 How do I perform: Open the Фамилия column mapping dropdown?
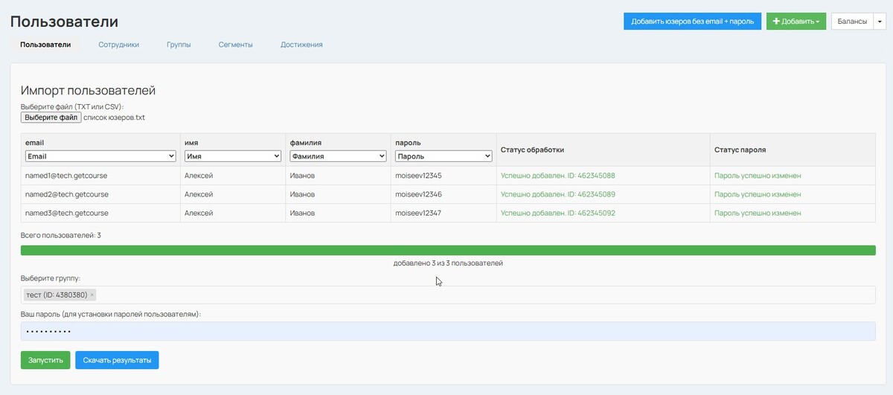click(x=338, y=156)
